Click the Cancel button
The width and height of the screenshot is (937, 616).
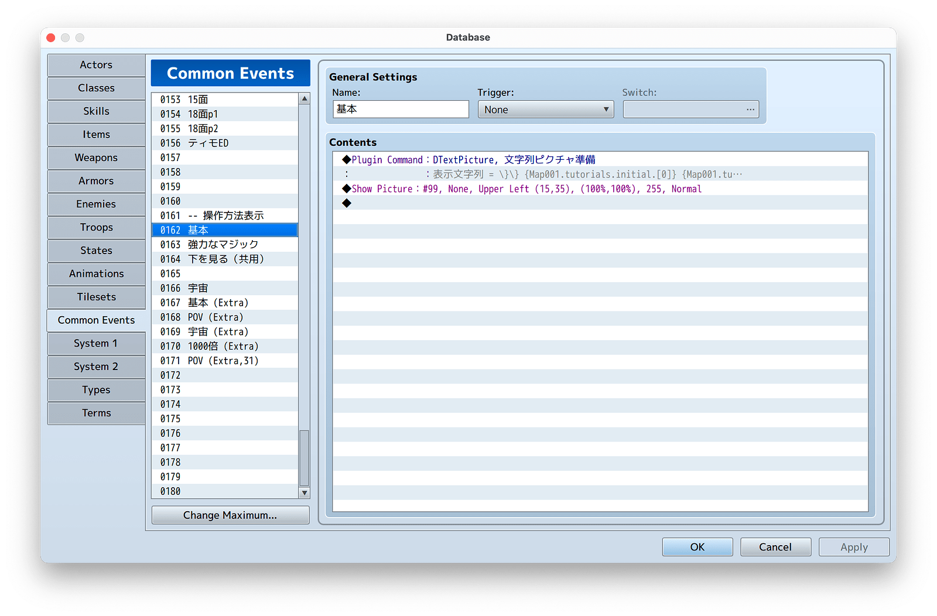[x=775, y=547]
